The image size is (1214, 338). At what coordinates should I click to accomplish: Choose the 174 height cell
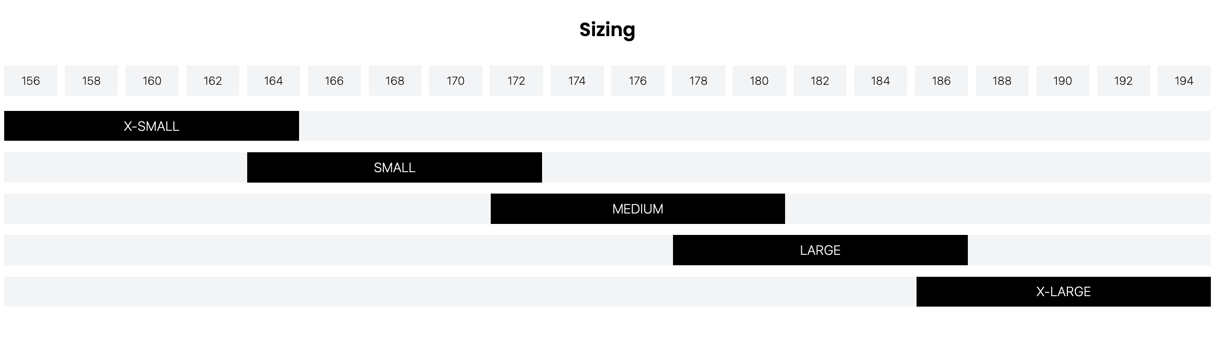577,81
